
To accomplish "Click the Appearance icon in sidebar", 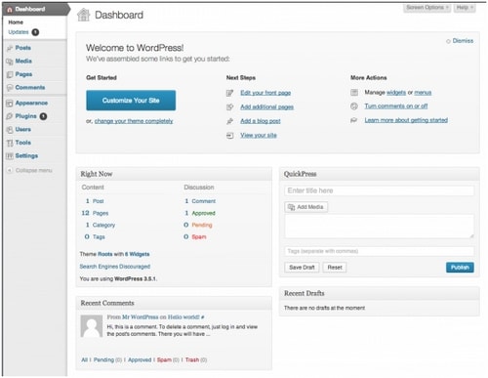I will [10, 104].
